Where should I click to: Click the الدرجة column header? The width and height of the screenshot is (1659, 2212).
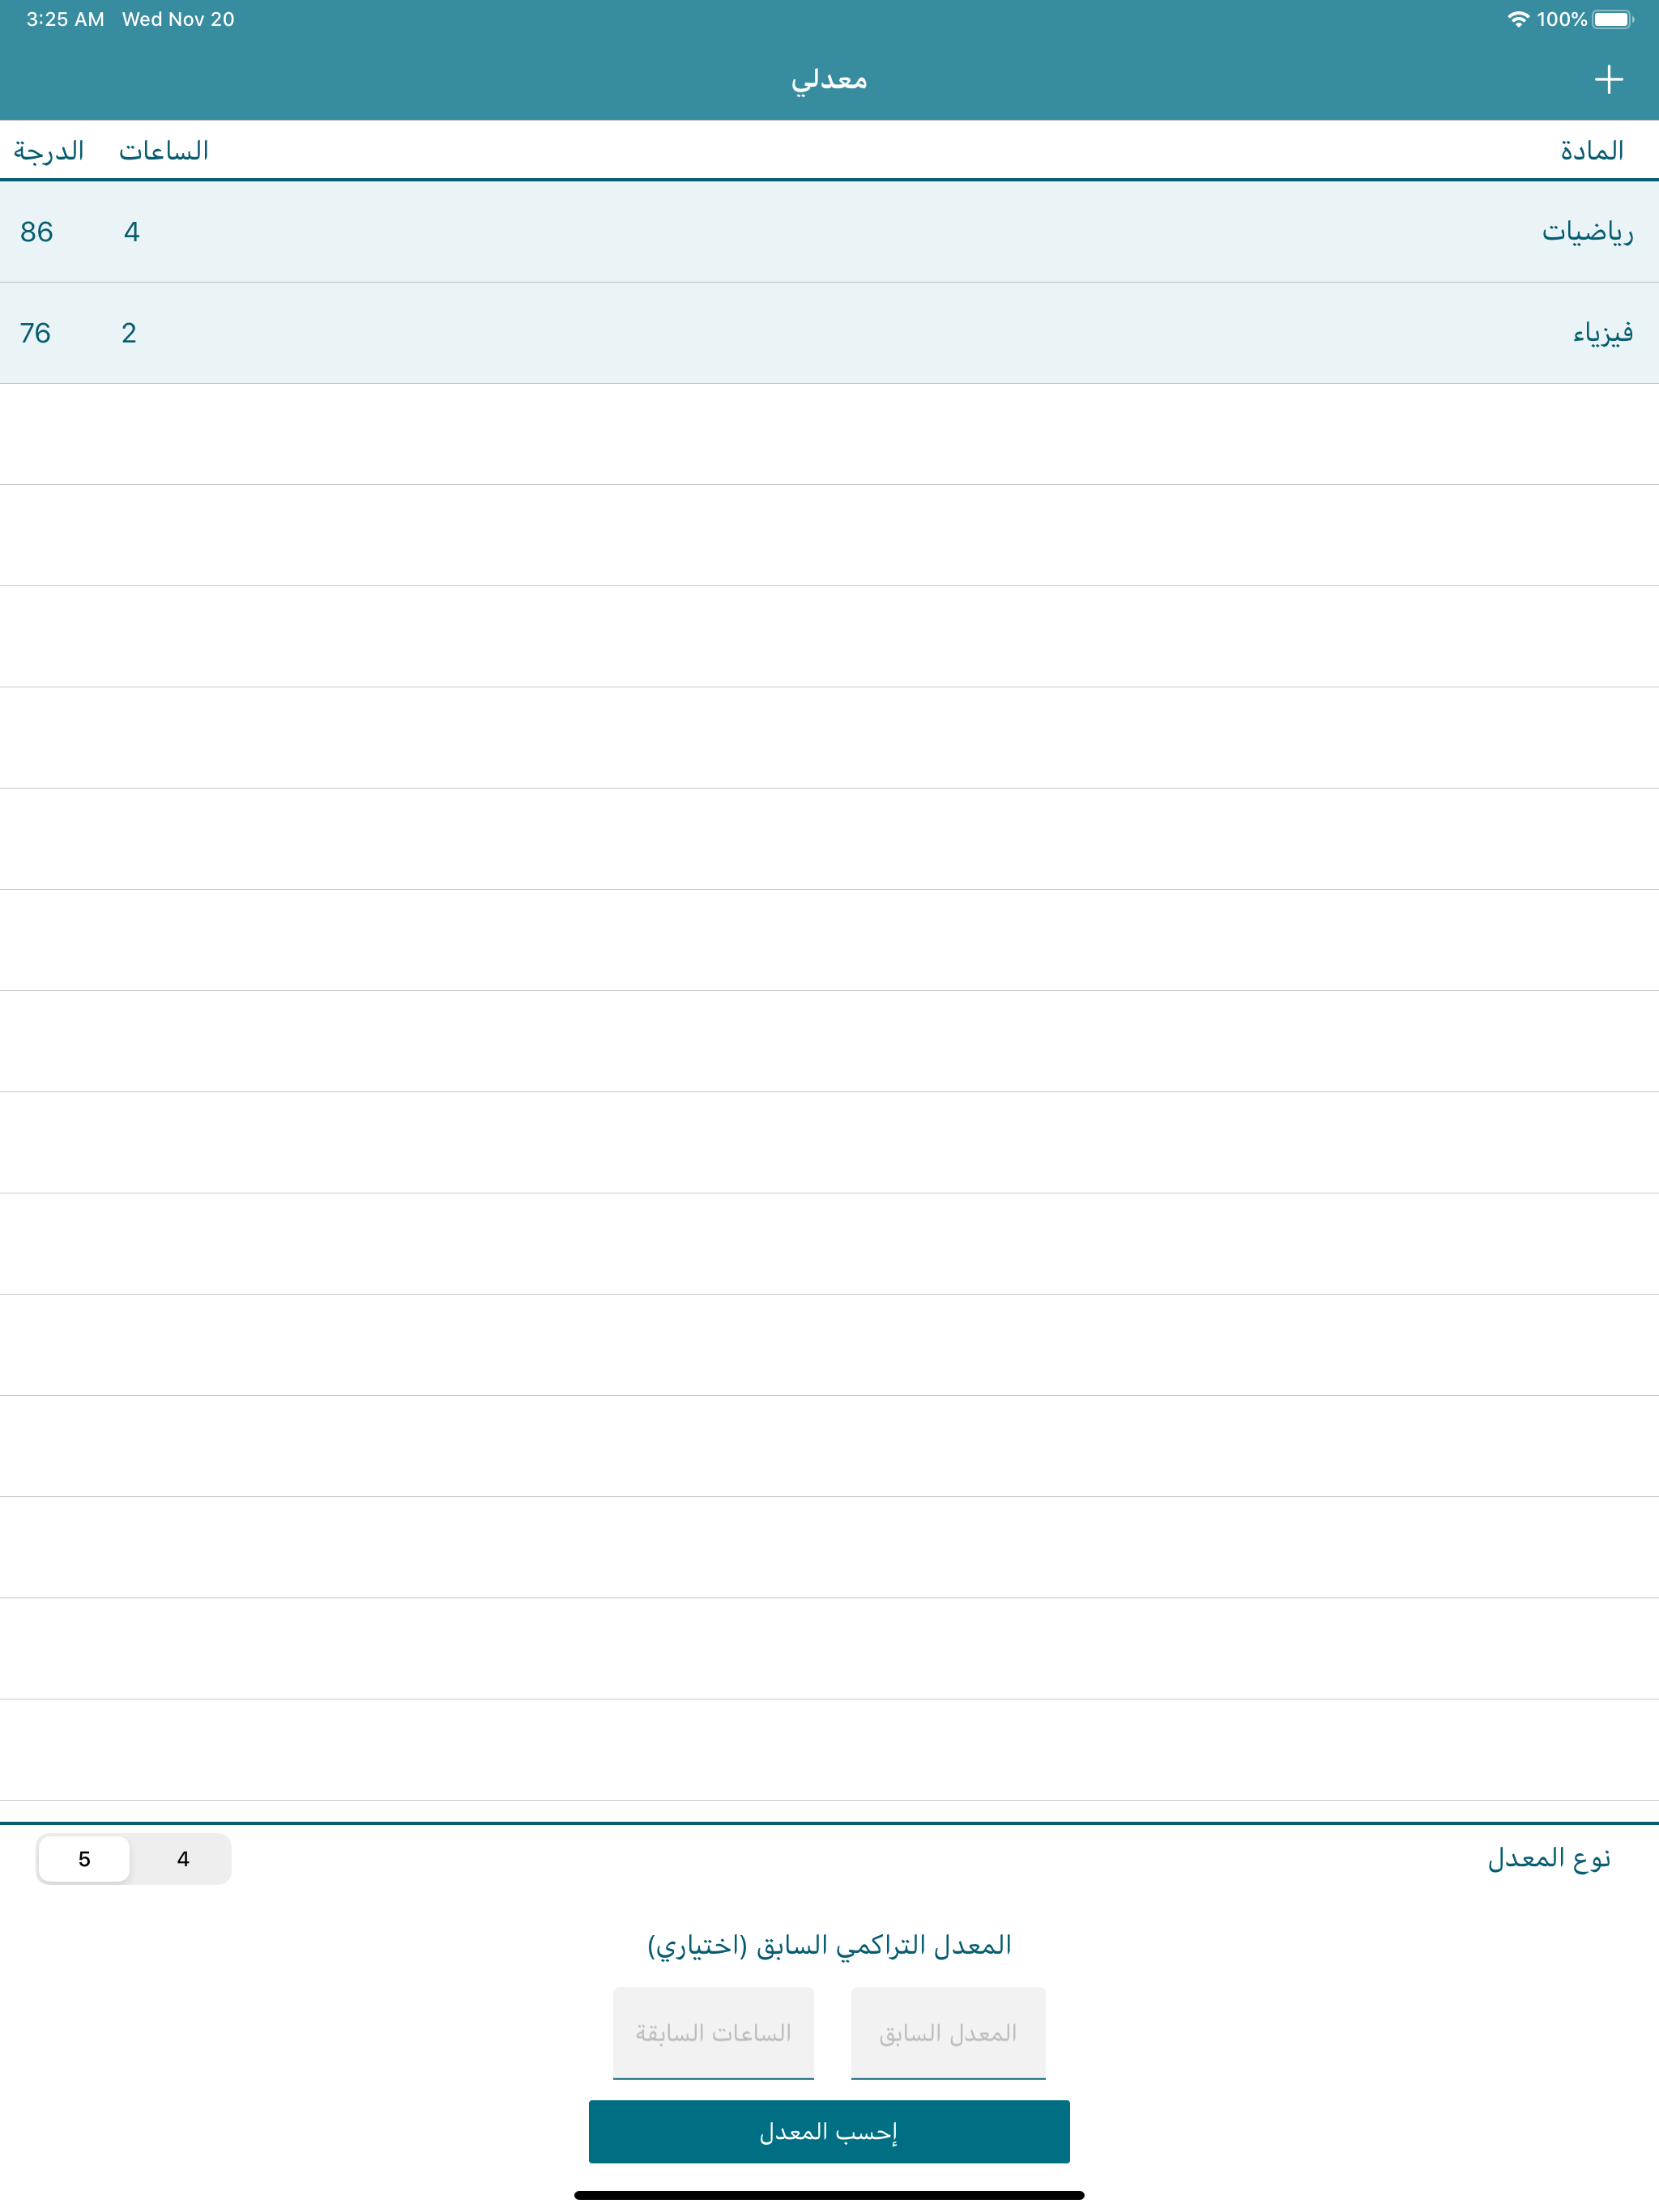tap(49, 151)
